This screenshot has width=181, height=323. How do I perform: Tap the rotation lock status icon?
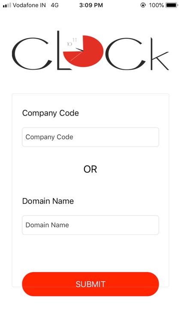click(143, 5)
